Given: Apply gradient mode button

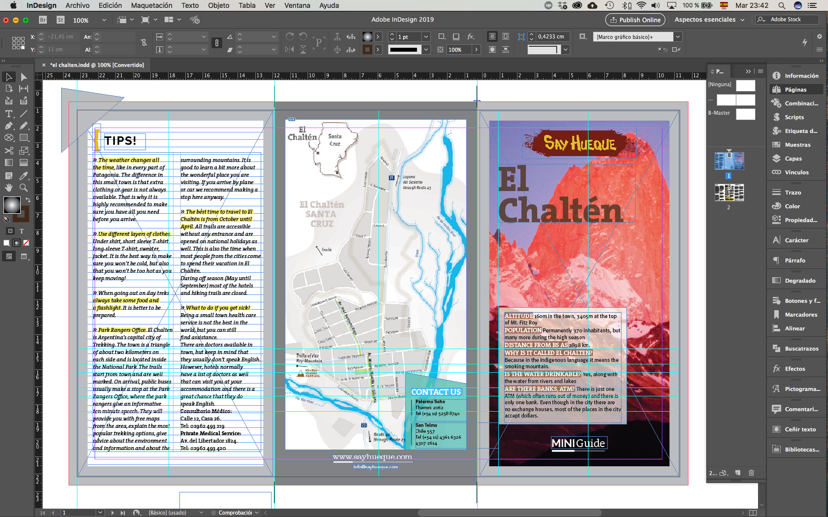Looking at the screenshot, I should tap(16, 243).
